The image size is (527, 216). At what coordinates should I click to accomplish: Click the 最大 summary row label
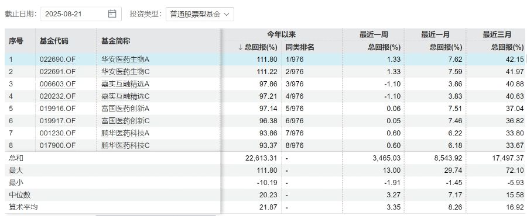tap(16, 170)
